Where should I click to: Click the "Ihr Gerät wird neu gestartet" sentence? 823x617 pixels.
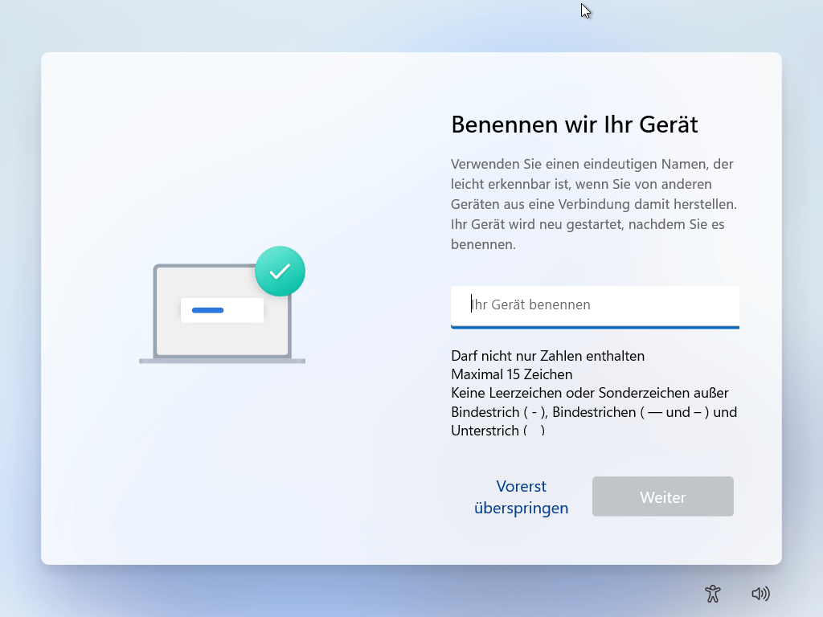[587, 224]
